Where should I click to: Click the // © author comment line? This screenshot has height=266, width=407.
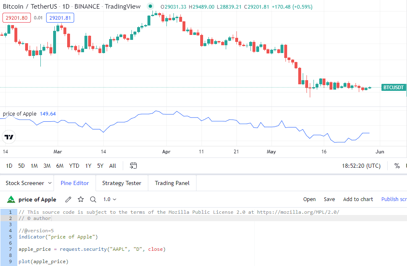click(35, 218)
